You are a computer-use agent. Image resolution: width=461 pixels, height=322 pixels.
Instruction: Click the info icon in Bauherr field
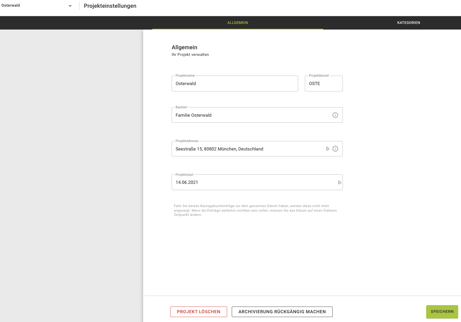(335, 115)
